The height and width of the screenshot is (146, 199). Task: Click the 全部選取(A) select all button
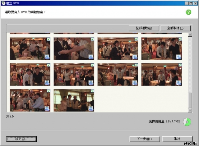click(x=144, y=28)
